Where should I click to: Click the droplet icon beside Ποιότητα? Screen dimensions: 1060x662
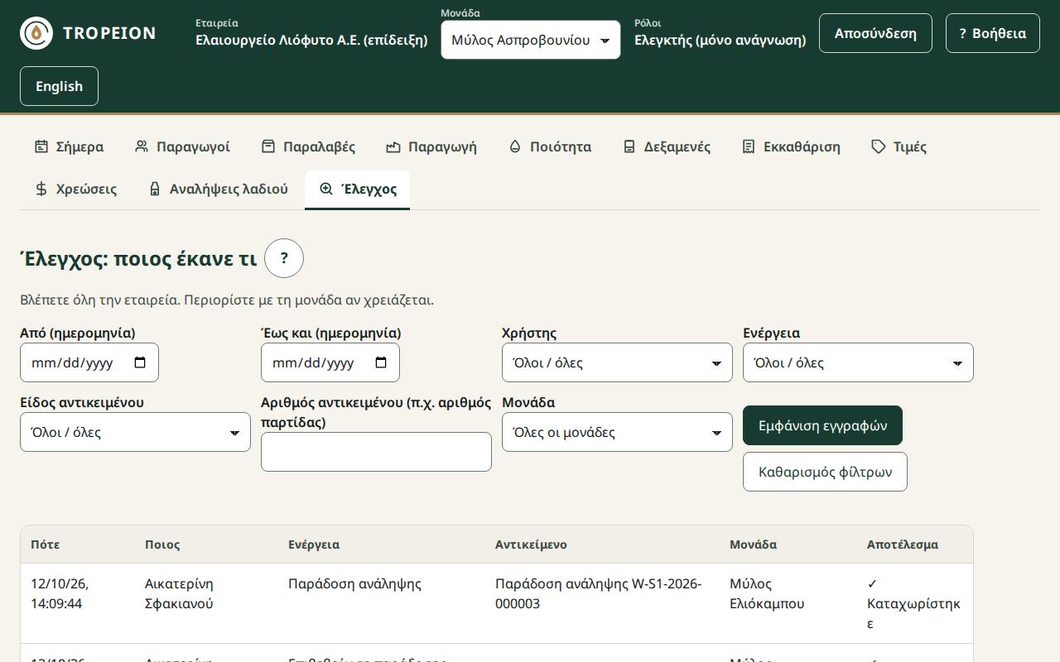pos(515,146)
